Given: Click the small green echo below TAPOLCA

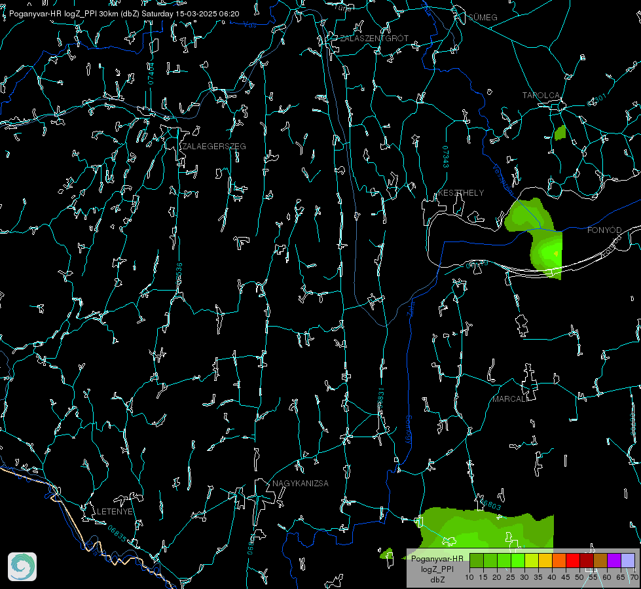Looking at the screenshot, I should (x=560, y=134).
